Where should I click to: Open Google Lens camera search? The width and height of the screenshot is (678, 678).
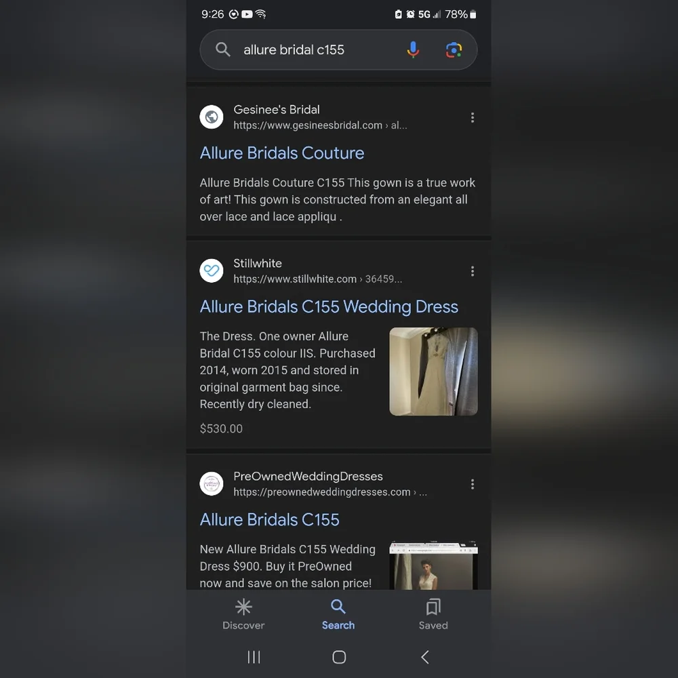pos(454,49)
